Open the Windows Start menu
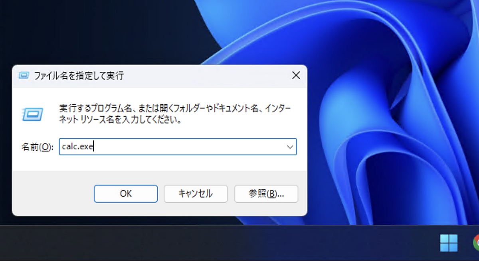This screenshot has width=479, height=261. (448, 243)
